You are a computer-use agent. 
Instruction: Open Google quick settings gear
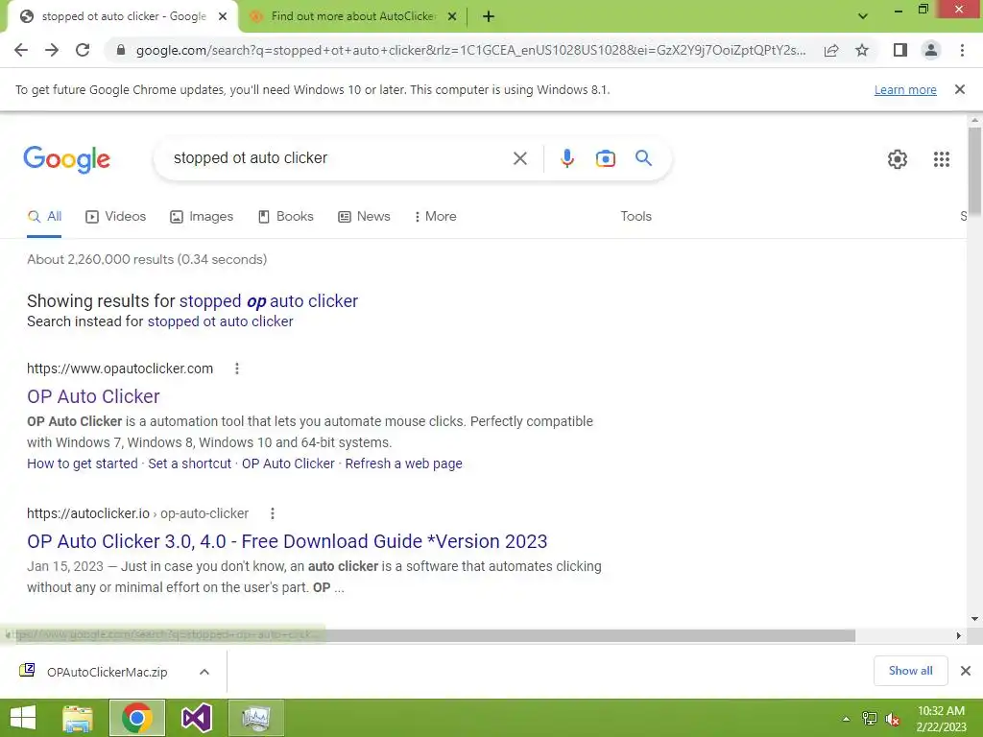[898, 159]
